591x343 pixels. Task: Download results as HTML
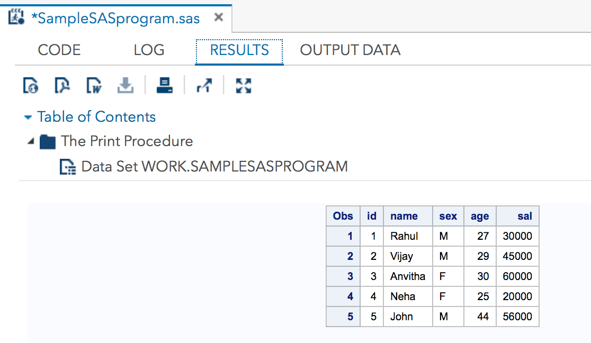(31, 85)
